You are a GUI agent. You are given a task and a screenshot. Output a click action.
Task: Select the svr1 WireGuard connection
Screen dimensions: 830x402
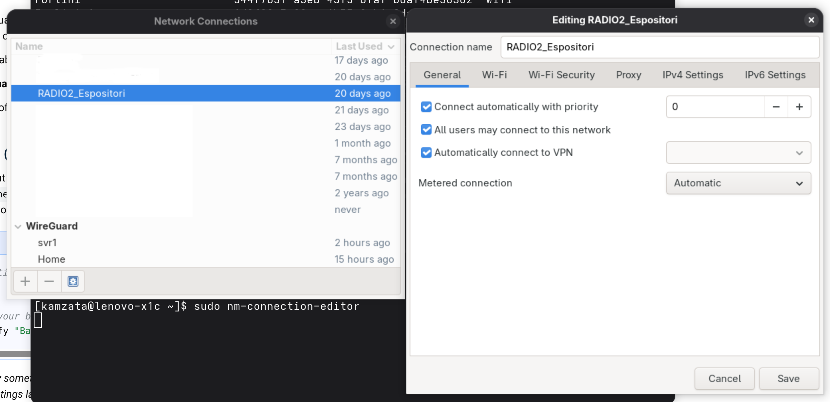[x=47, y=243]
